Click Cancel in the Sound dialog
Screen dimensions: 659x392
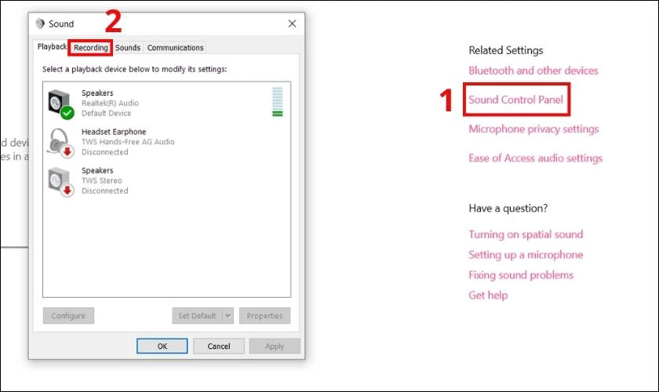[x=219, y=347]
